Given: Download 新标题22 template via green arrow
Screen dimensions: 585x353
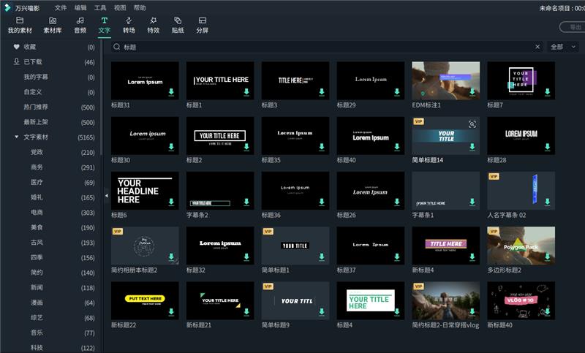Looking at the screenshot, I should pyautogui.click(x=171, y=311).
